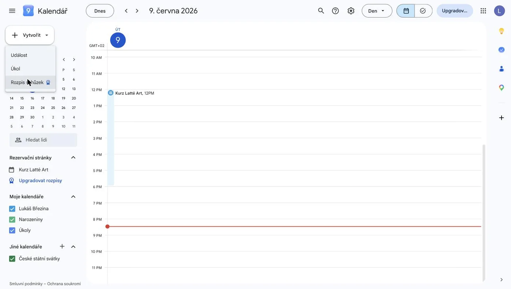Select June 21 in mini calendar
This screenshot has width=511, height=289.
12,108
